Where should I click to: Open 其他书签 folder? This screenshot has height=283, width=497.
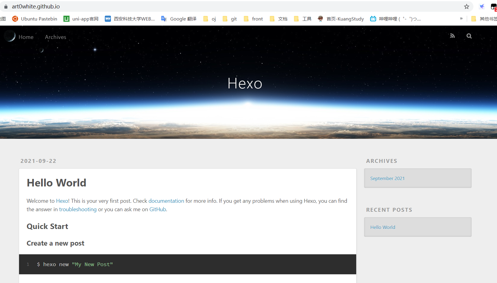(484, 19)
